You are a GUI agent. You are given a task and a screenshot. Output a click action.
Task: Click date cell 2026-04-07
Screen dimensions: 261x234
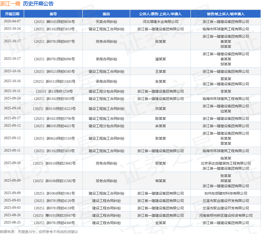[12, 21]
